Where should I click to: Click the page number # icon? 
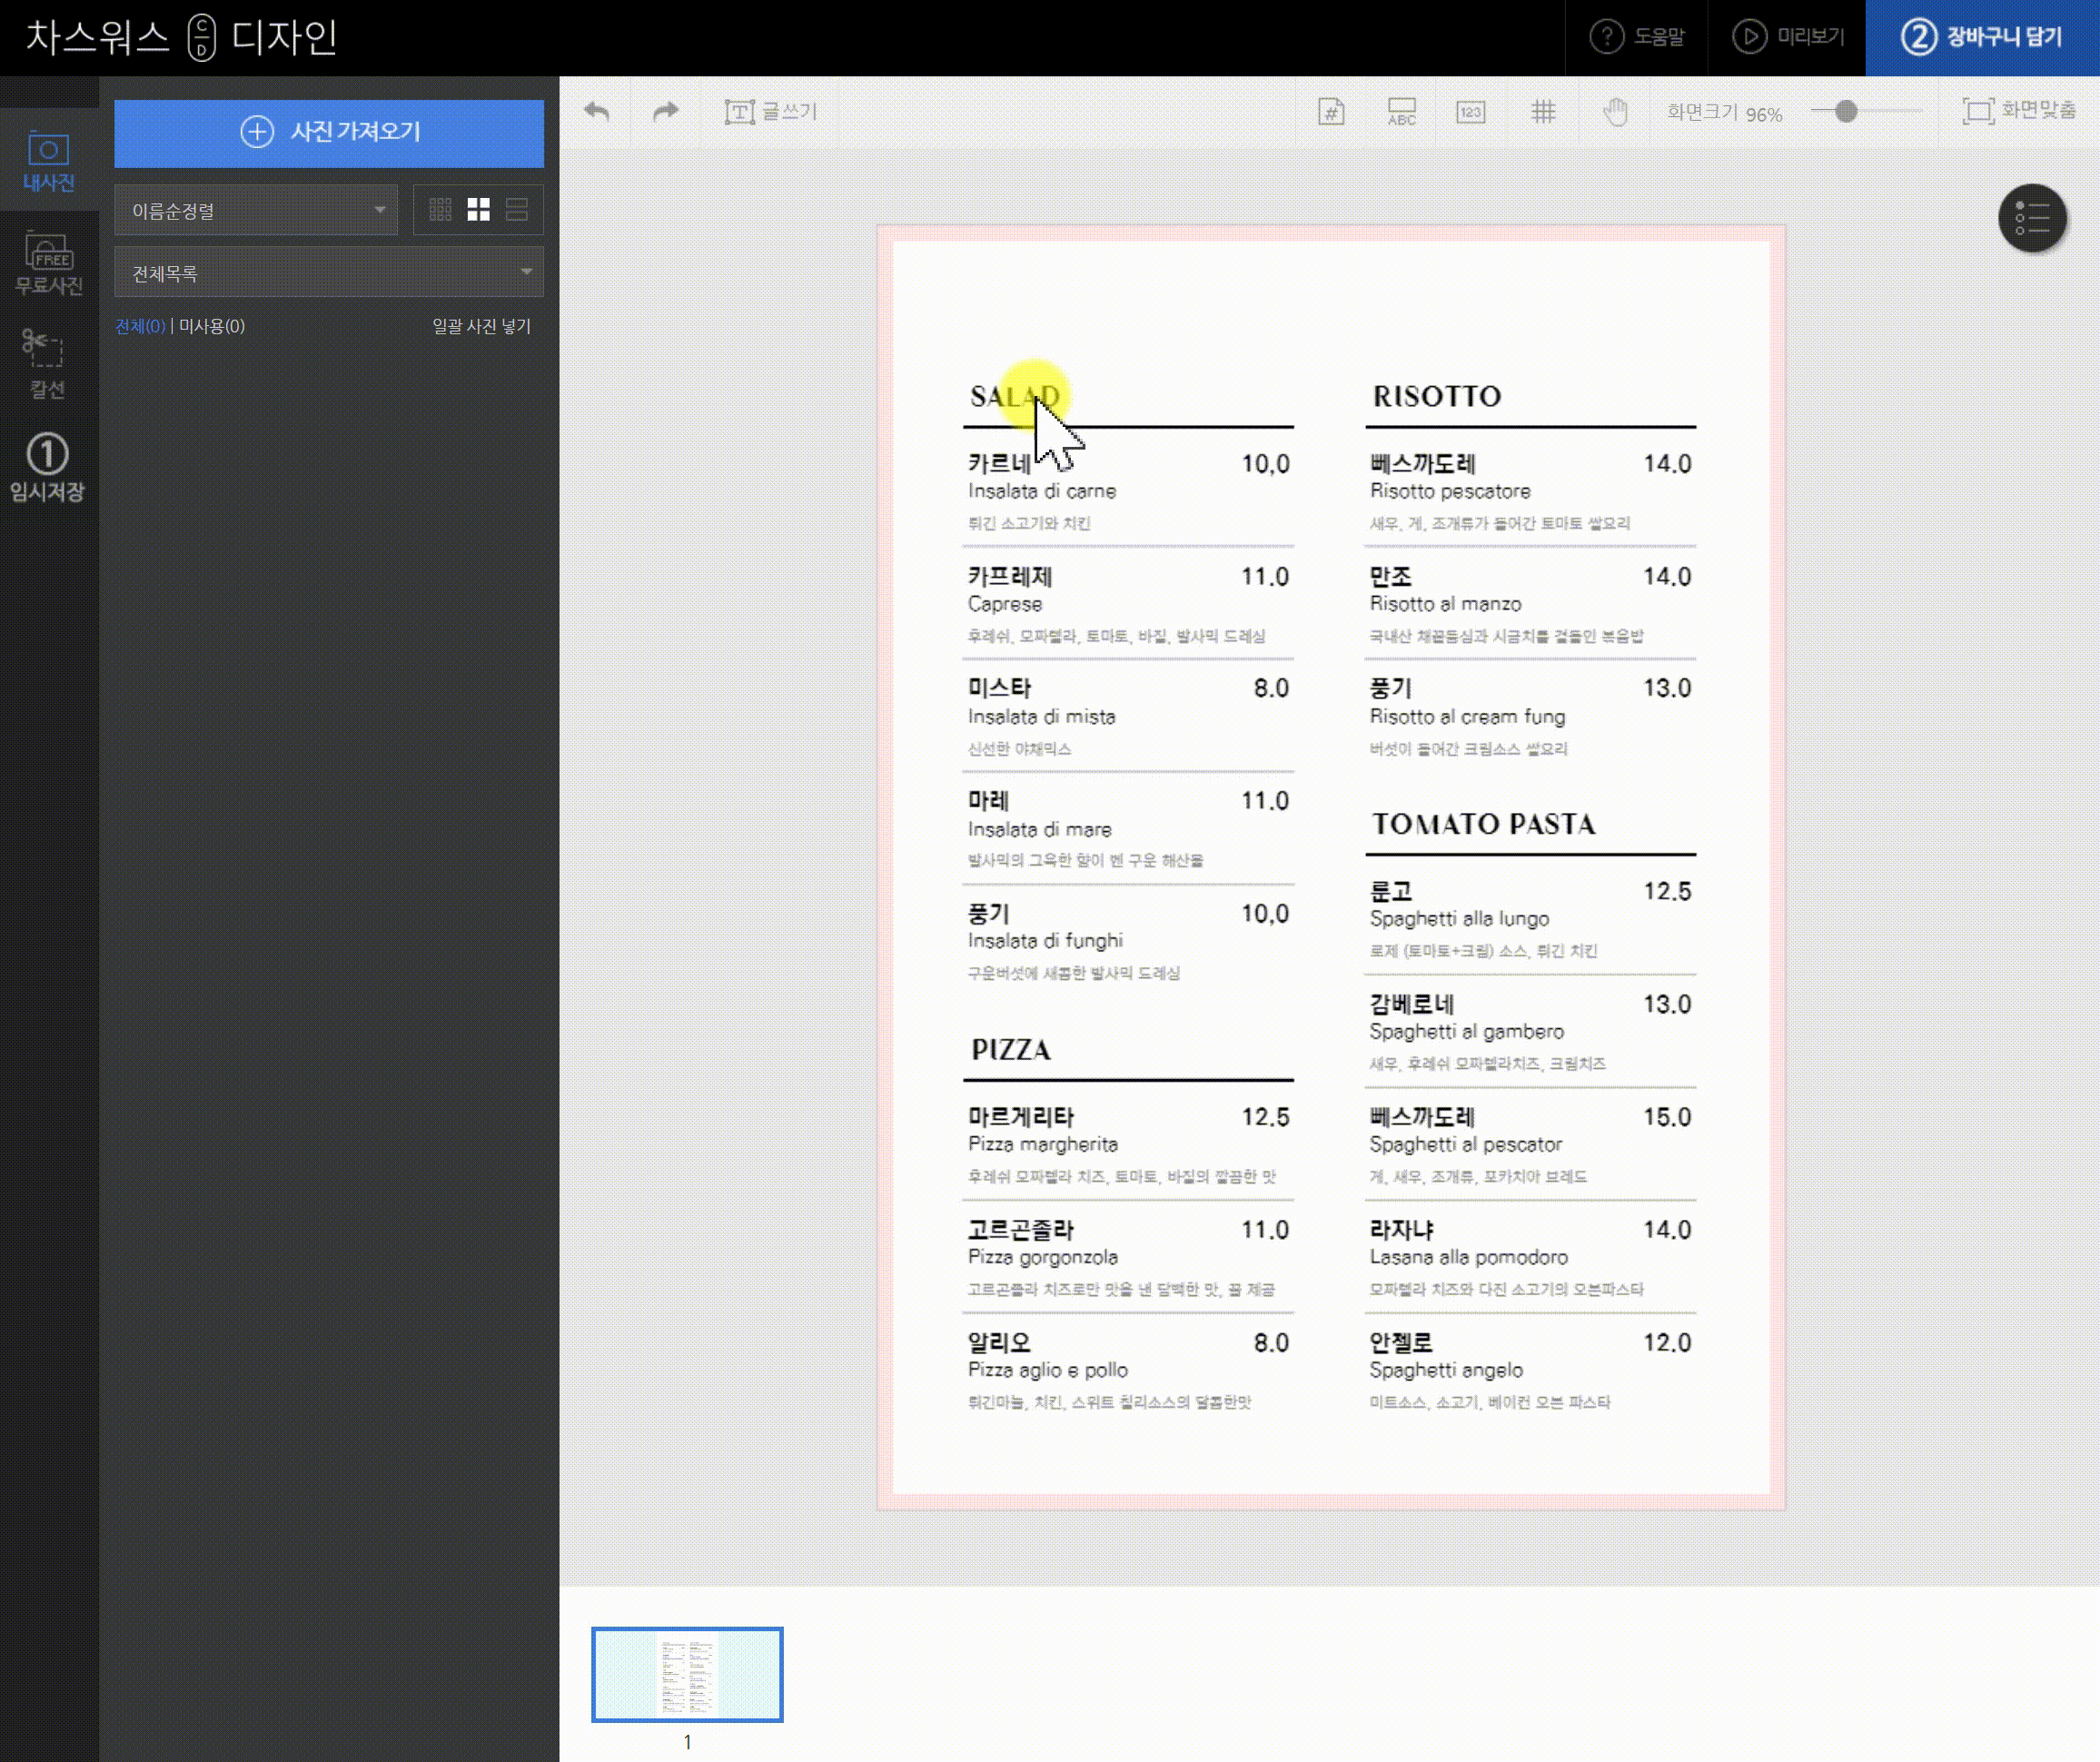coord(1331,111)
